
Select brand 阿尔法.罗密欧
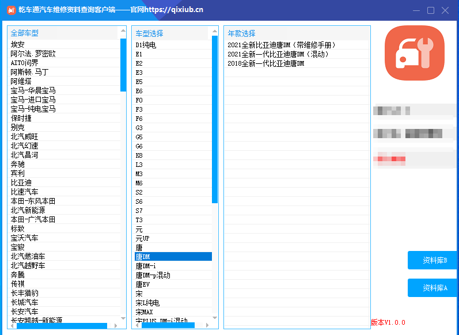(x=64, y=54)
